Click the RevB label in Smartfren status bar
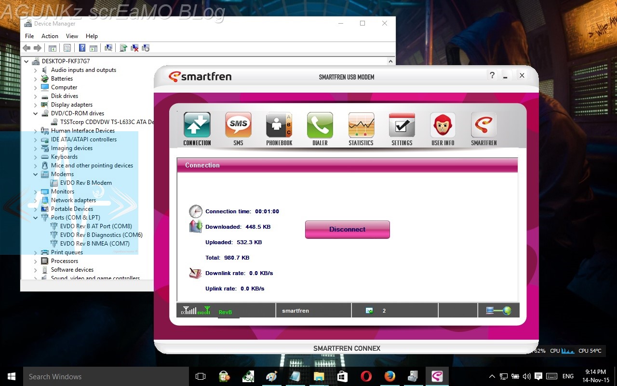Image resolution: width=617 pixels, height=386 pixels. point(225,312)
